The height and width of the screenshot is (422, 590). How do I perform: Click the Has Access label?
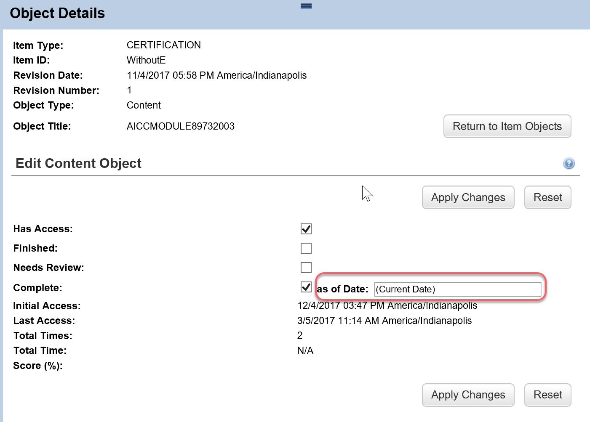[x=43, y=229]
